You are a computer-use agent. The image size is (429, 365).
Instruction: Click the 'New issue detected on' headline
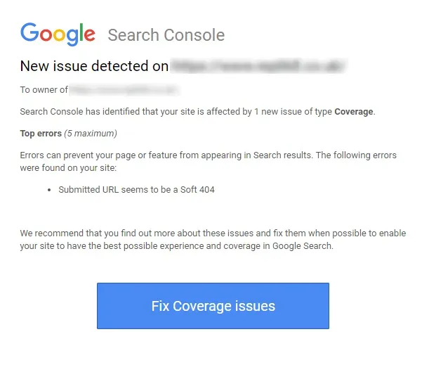pyautogui.click(x=94, y=66)
